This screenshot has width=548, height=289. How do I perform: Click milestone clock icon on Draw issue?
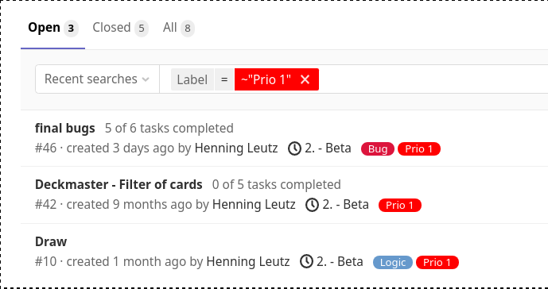[306, 261]
